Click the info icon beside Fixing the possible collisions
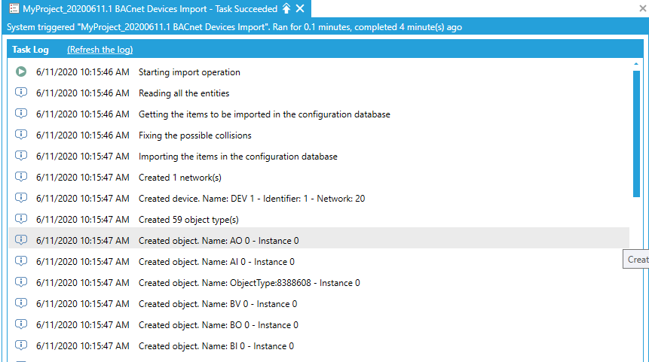The width and height of the screenshot is (649, 362). [21, 135]
